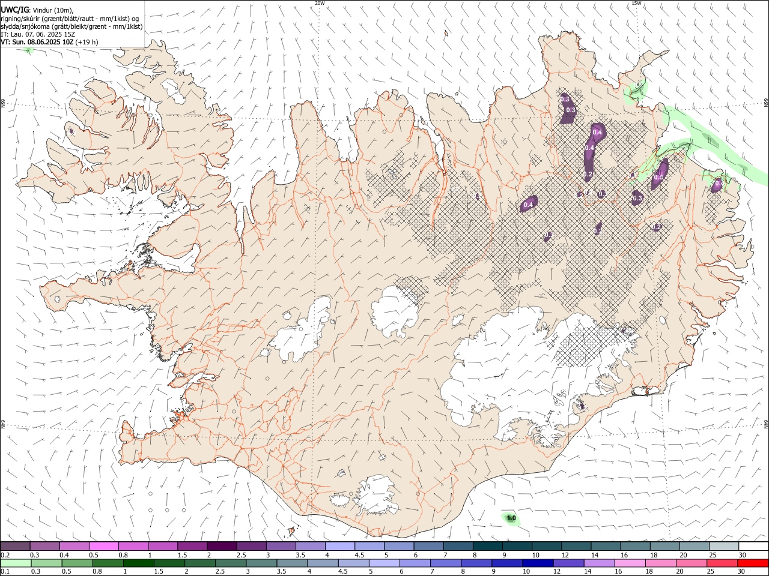
Task: Click the 'IT: Lau. 07. 06. 2025 15Z' line
Action: 38,34
